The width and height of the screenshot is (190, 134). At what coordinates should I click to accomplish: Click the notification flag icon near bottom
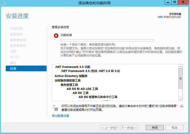pos(55,108)
